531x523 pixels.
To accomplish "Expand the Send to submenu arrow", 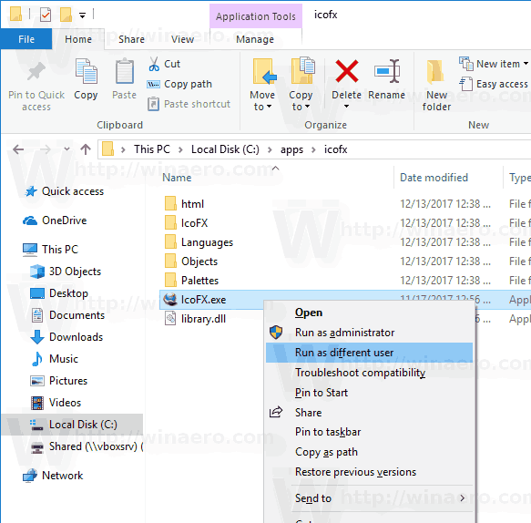I will (x=463, y=497).
